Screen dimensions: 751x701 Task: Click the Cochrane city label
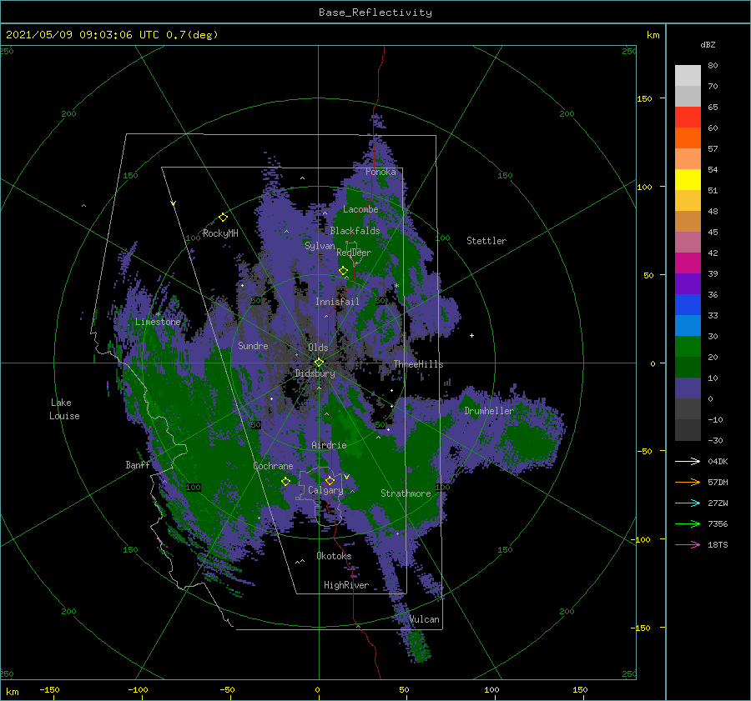click(x=273, y=466)
